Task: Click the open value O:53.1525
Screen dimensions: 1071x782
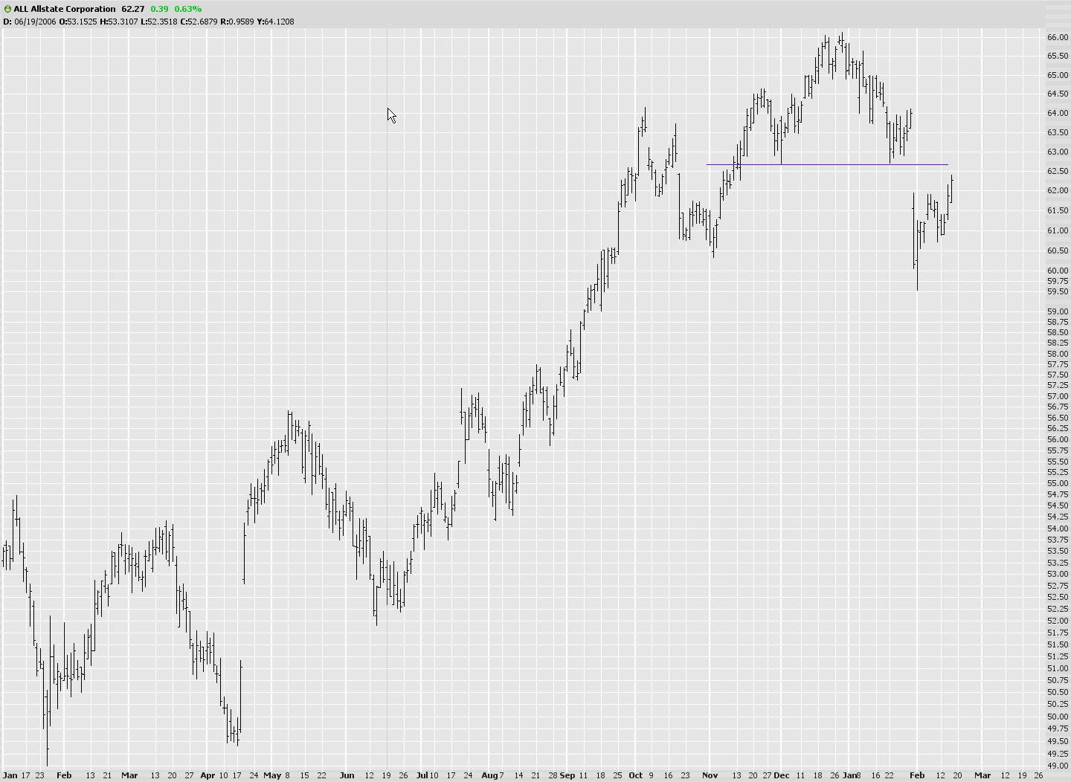Action: (78, 22)
